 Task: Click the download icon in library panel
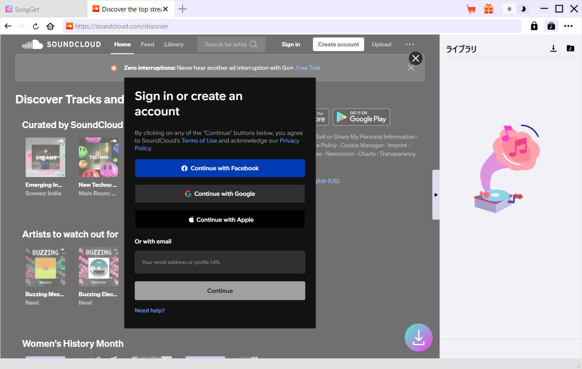(553, 49)
